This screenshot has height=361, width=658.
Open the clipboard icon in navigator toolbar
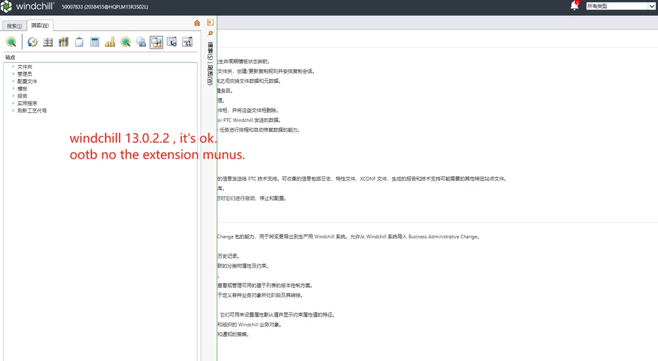(x=79, y=42)
